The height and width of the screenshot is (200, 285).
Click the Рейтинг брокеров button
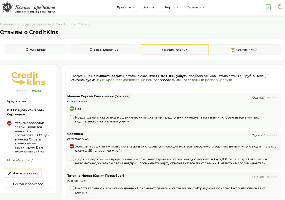(x=28, y=184)
